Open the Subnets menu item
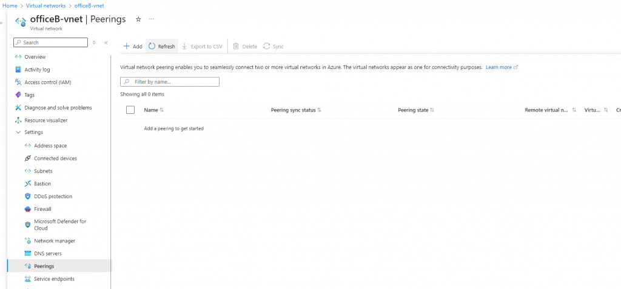 [x=43, y=171]
